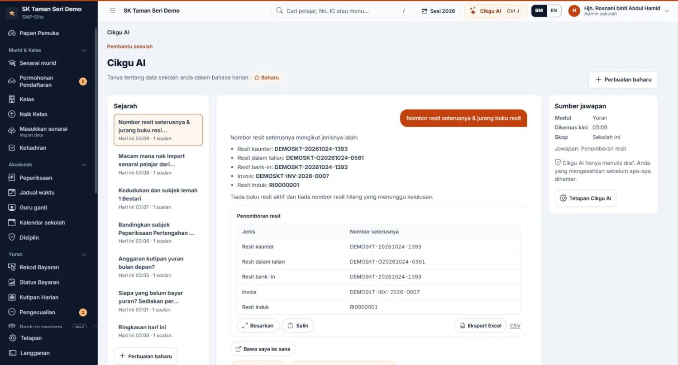Open Tetapan in the sidebar
This screenshot has height=365, width=678.
48,338
